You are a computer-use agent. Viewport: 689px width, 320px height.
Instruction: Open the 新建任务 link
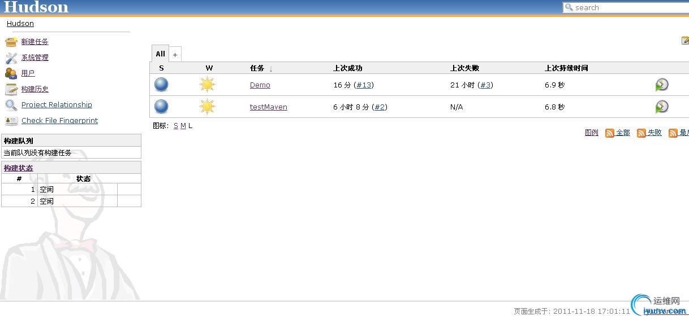[x=35, y=42]
